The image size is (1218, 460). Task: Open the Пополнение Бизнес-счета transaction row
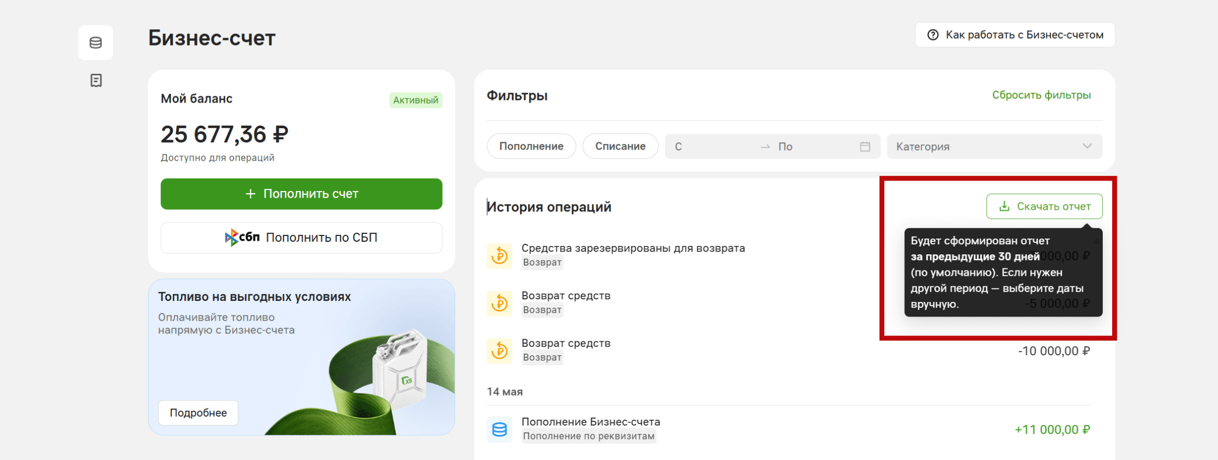(x=788, y=430)
